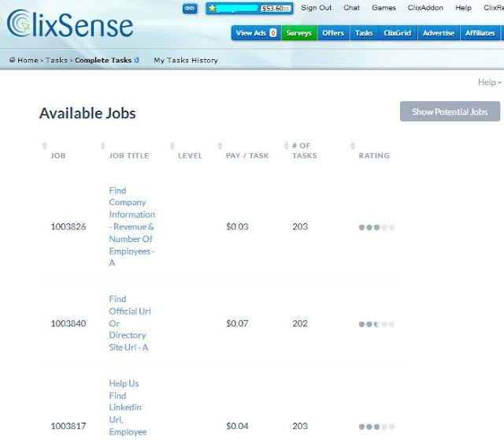Click the rating dots for job 1003826
Screen dimensions: 504x440
coord(376,227)
